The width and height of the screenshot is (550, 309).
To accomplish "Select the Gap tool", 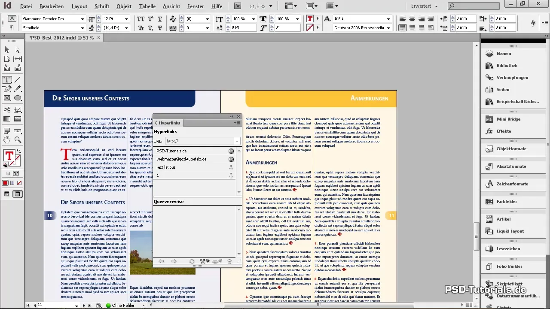I will [18, 59].
